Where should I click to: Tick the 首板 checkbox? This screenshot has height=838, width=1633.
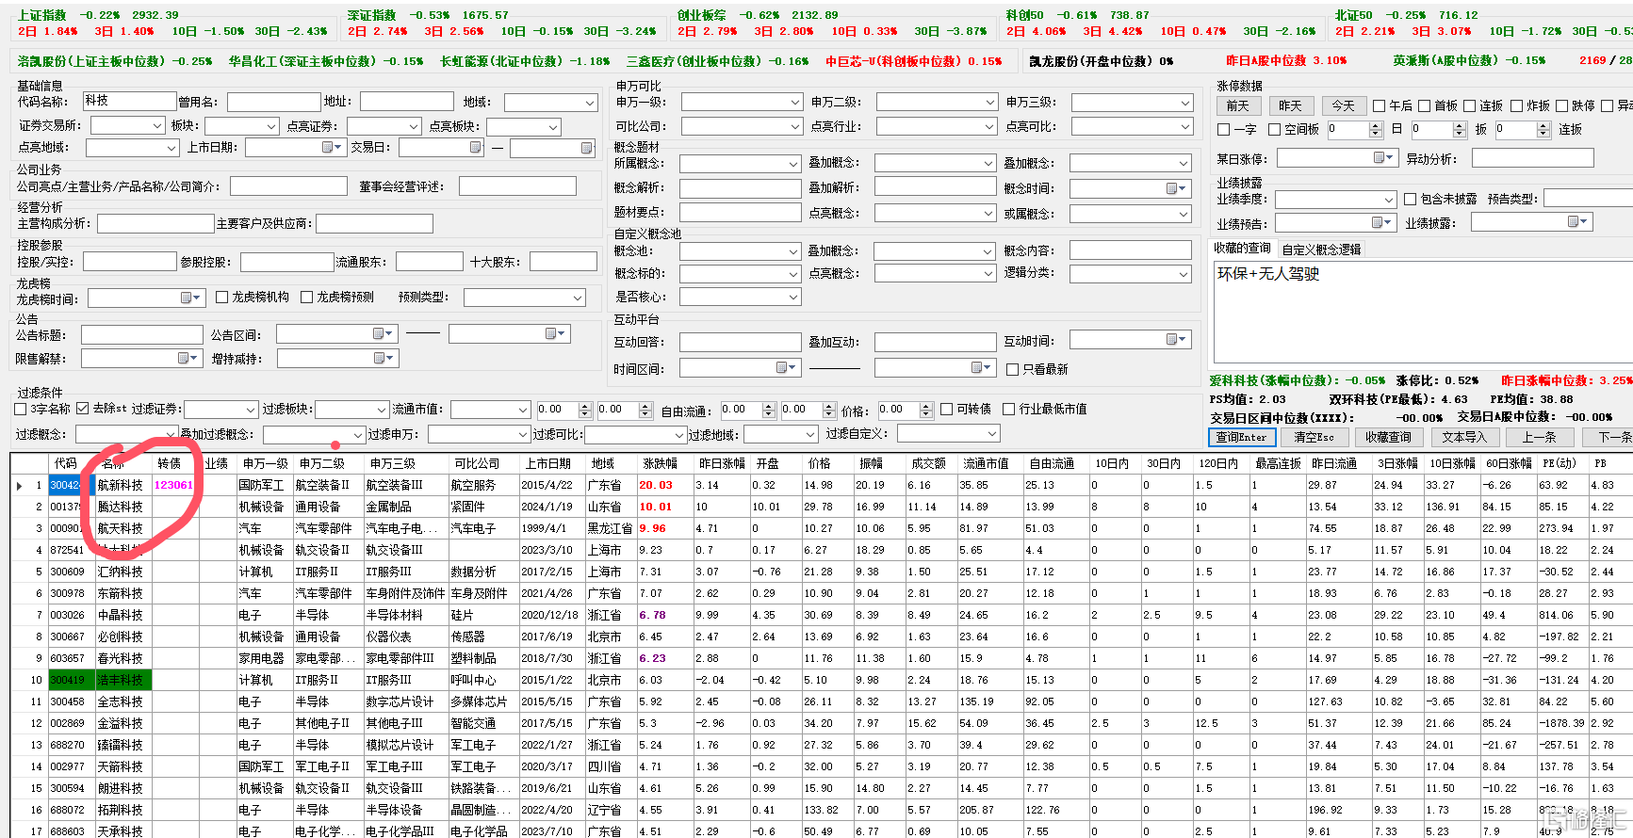point(1424,105)
